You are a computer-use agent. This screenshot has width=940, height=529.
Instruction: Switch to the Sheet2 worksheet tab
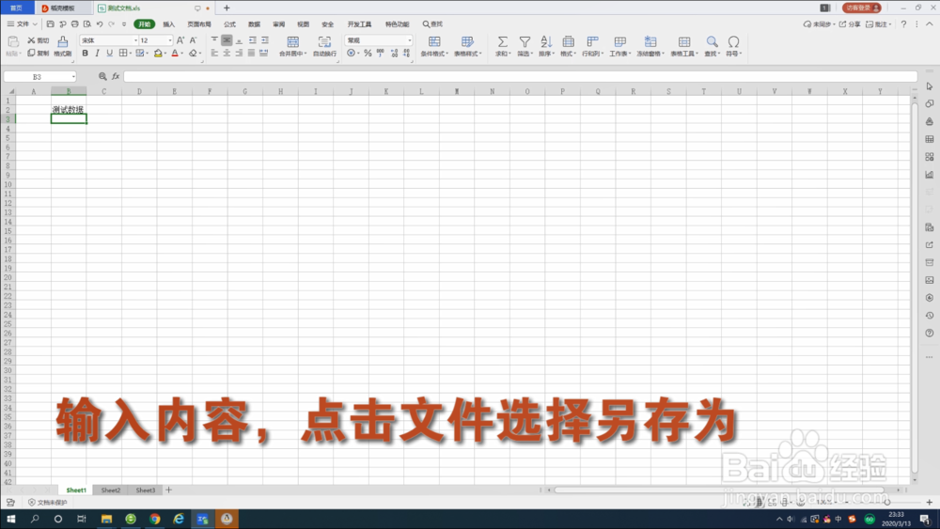click(110, 490)
